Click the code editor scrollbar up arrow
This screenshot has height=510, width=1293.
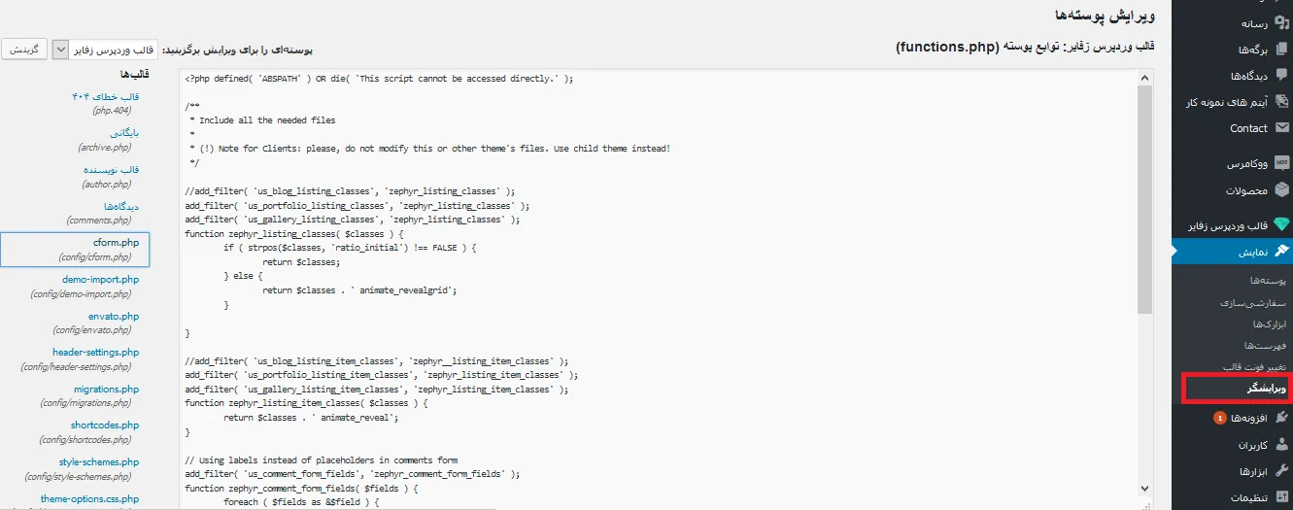tap(1145, 76)
